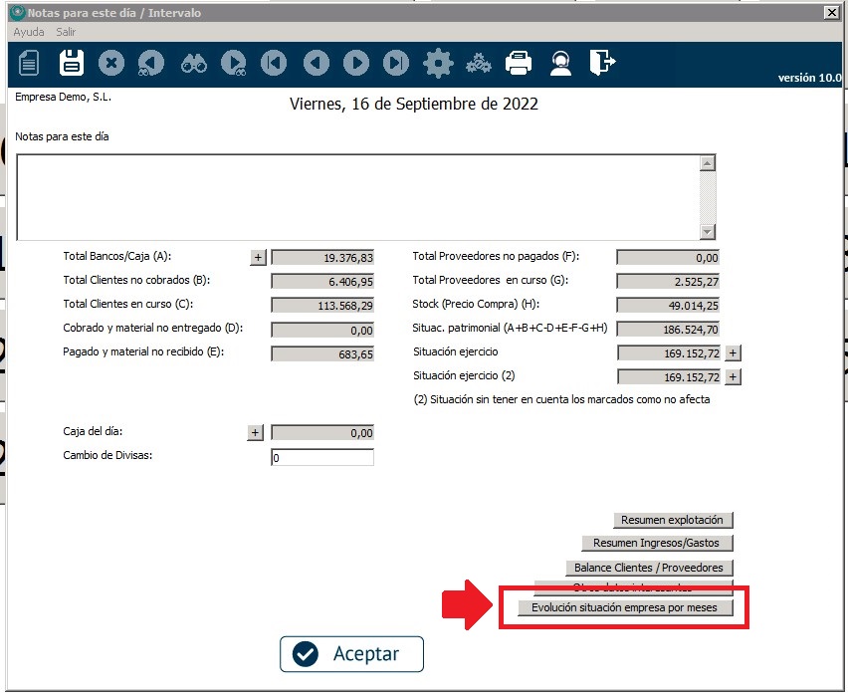The height and width of the screenshot is (699, 848).
Task: Go to the last record
Action: (396, 64)
